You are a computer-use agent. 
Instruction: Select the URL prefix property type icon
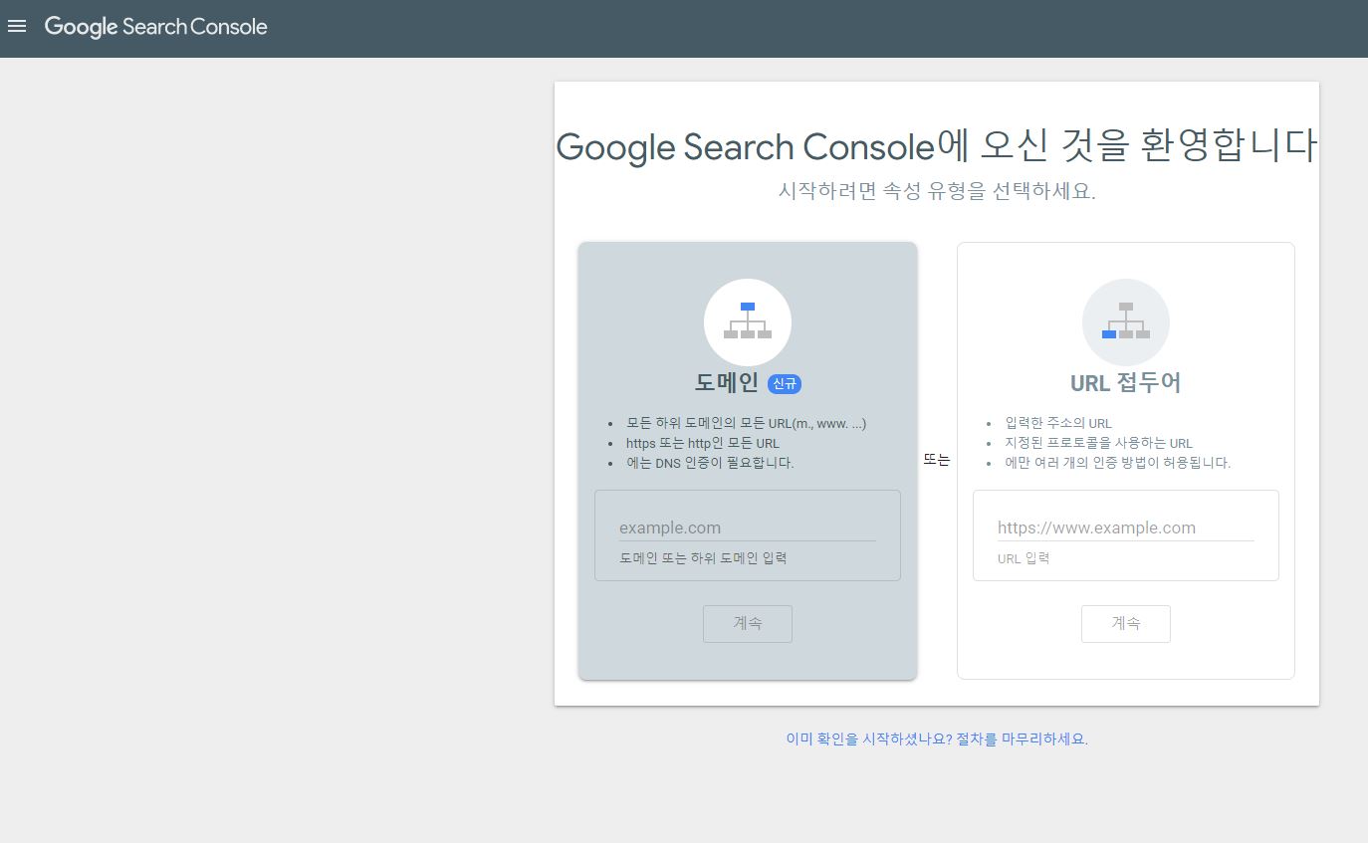click(1126, 322)
